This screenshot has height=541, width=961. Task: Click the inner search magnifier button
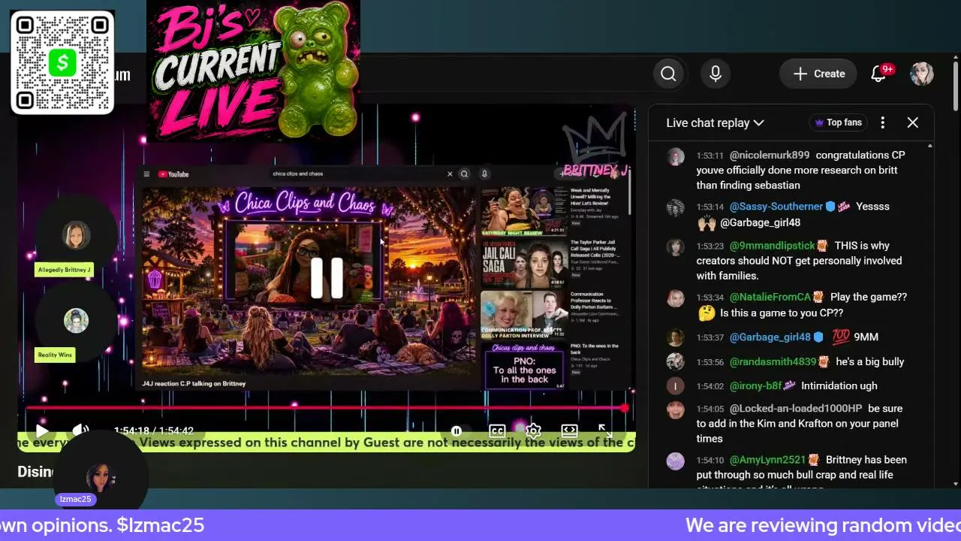[x=464, y=174]
